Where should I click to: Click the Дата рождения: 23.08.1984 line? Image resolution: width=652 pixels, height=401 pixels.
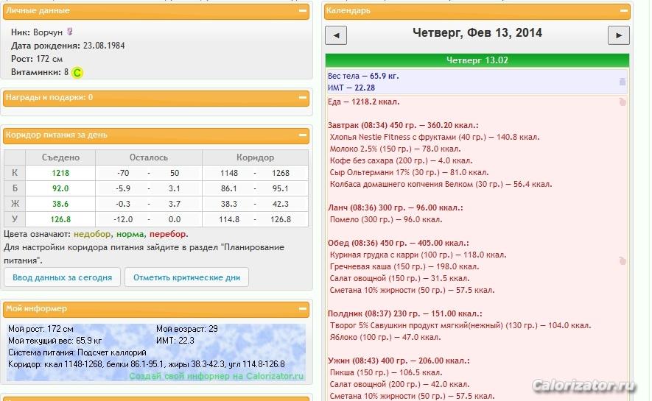(x=68, y=46)
